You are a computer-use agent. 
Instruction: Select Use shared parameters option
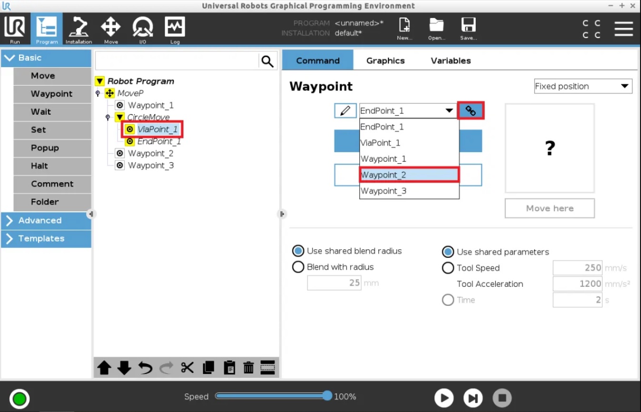pos(448,252)
